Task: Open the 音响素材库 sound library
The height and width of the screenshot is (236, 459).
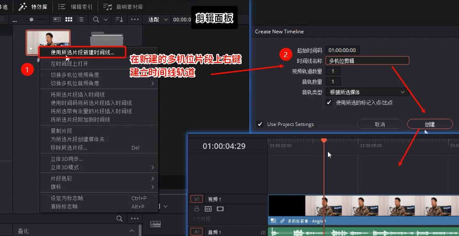Action: click(123, 7)
